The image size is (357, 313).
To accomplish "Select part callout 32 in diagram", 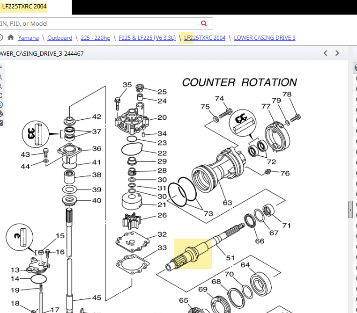I will click(x=162, y=234).
